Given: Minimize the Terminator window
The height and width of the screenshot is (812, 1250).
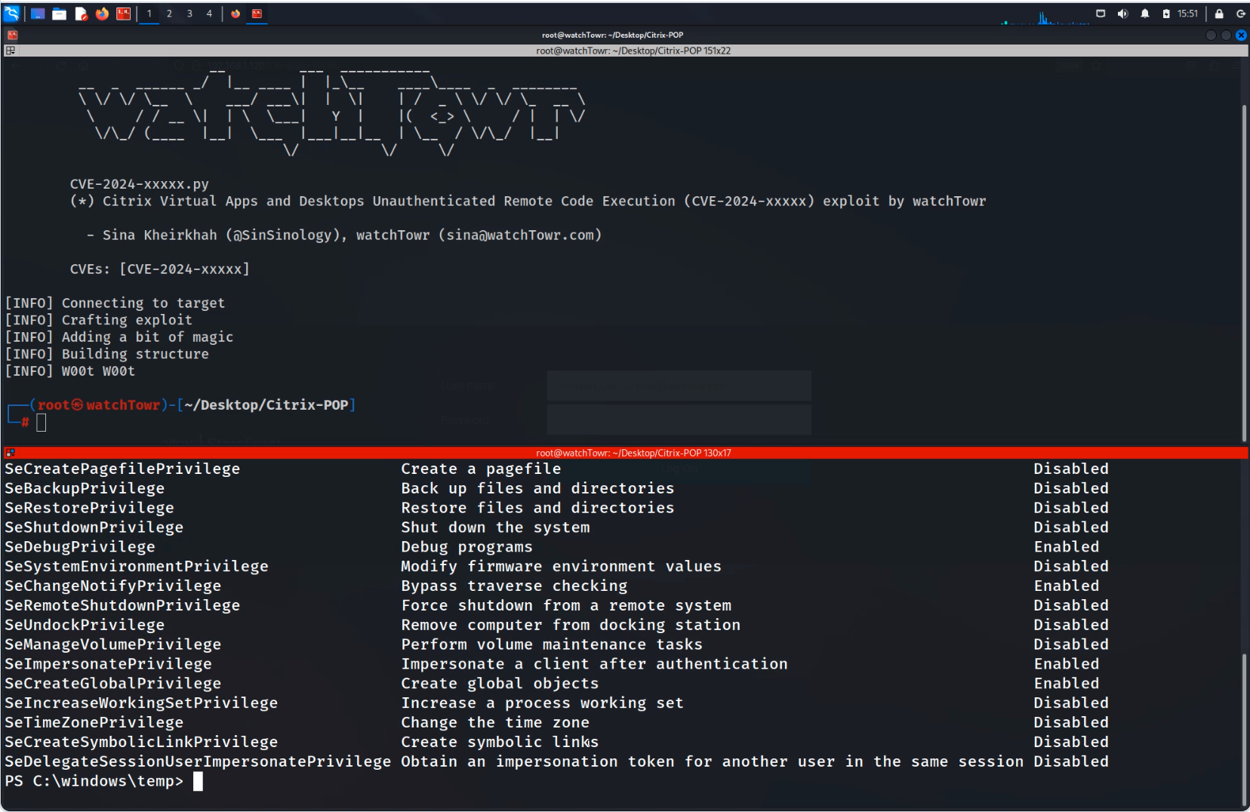Looking at the screenshot, I should coord(1211,35).
